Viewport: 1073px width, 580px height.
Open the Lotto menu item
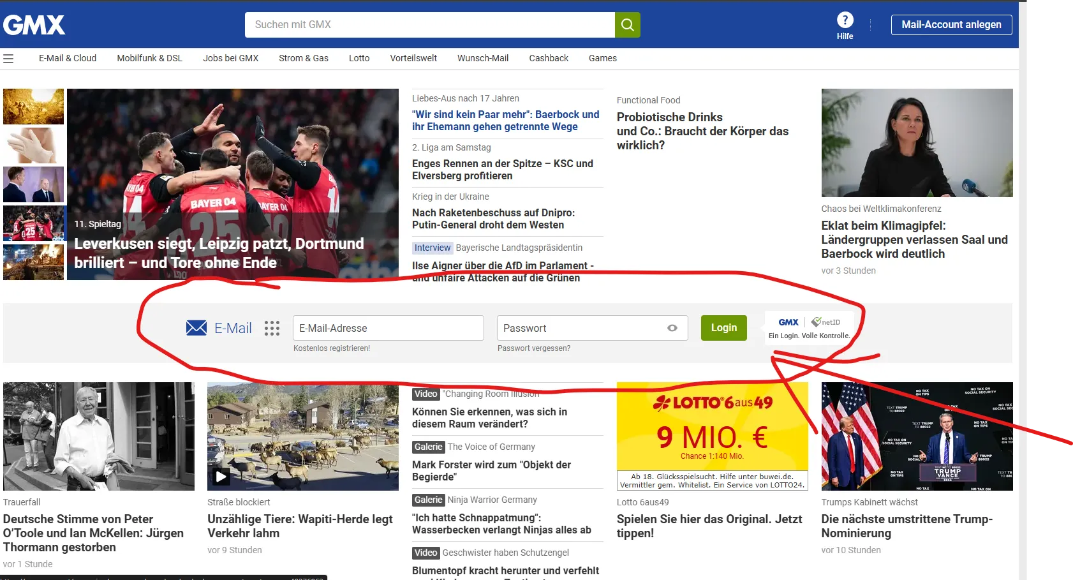click(x=359, y=58)
